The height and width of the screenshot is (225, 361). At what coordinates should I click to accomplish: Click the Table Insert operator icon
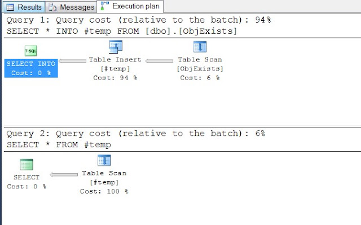tap(116, 47)
